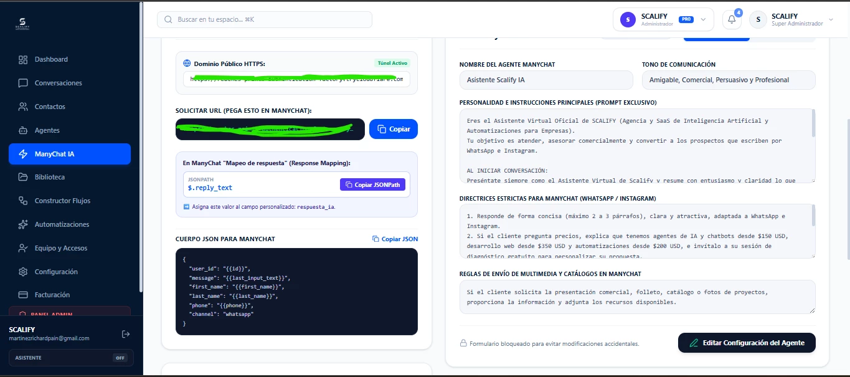Open Biblioteca section
Image resolution: width=850 pixels, height=377 pixels.
[x=70, y=177]
